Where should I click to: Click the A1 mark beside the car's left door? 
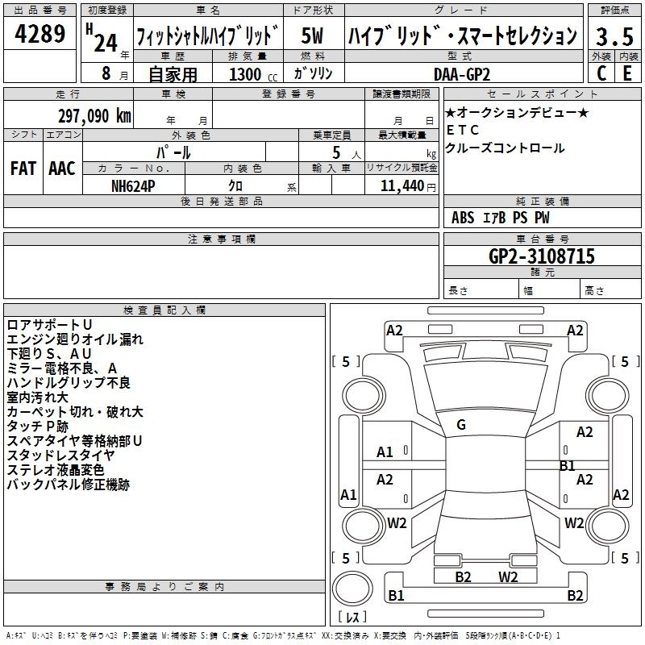tap(385, 452)
